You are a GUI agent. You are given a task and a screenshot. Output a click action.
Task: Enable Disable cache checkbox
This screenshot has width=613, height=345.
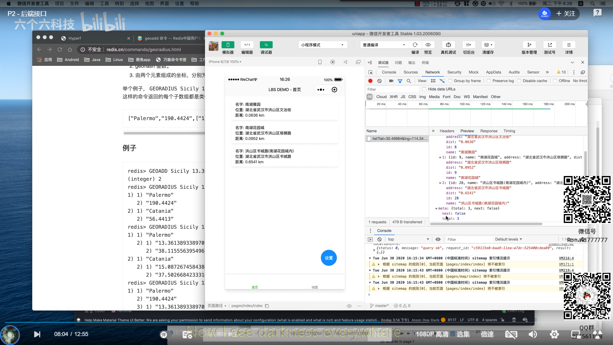click(519, 81)
